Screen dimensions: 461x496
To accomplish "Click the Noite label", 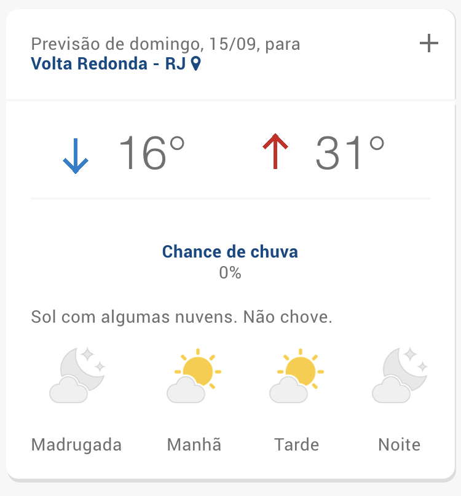I will click(400, 444).
